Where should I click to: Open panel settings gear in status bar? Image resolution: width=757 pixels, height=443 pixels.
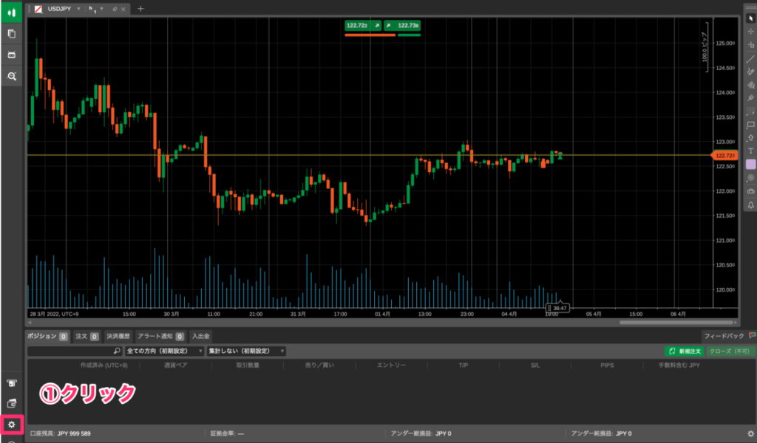point(751,434)
